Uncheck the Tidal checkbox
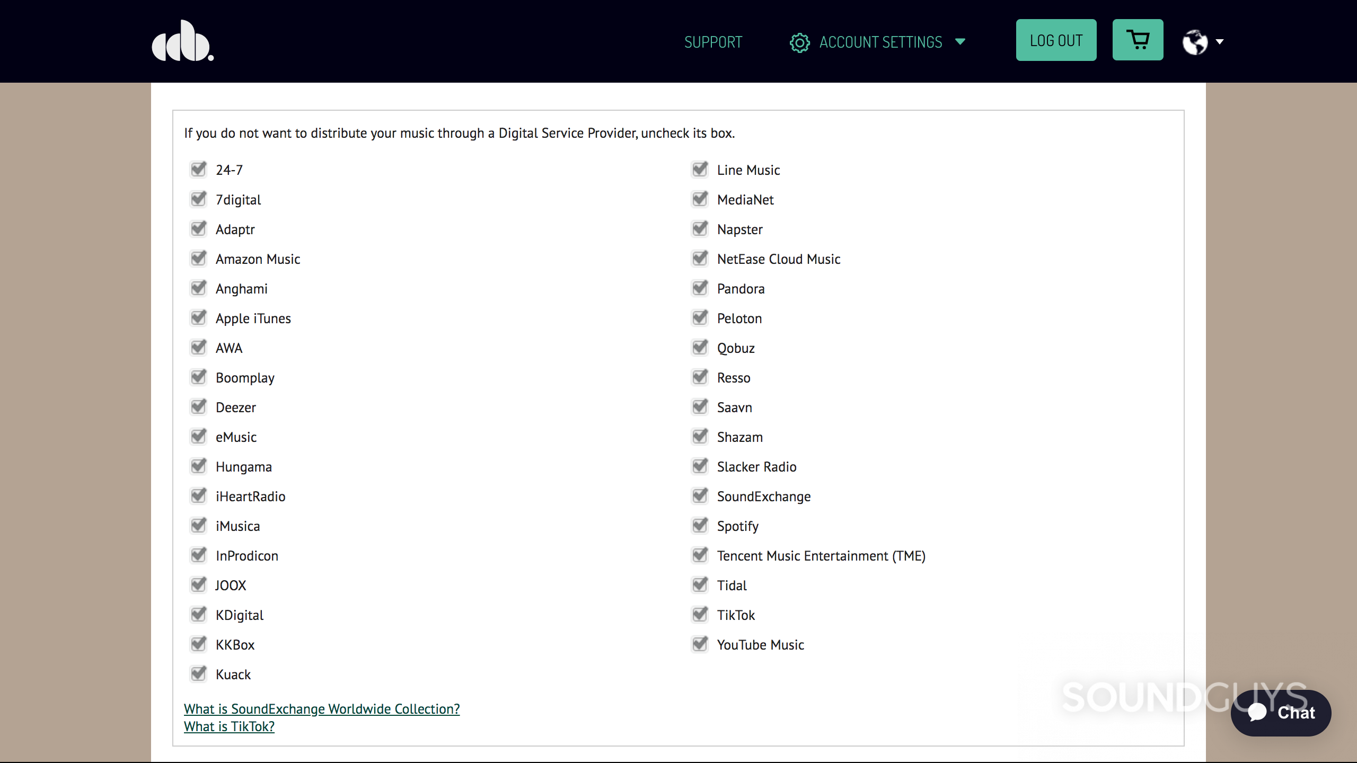 pyautogui.click(x=700, y=584)
